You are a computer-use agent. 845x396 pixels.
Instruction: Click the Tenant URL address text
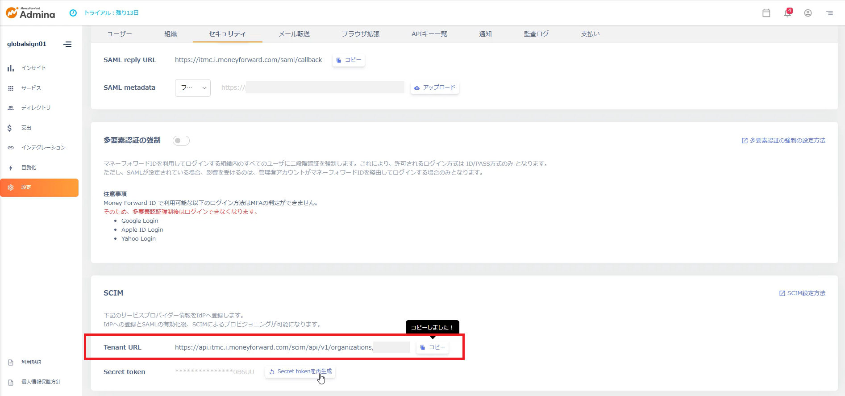pos(274,347)
